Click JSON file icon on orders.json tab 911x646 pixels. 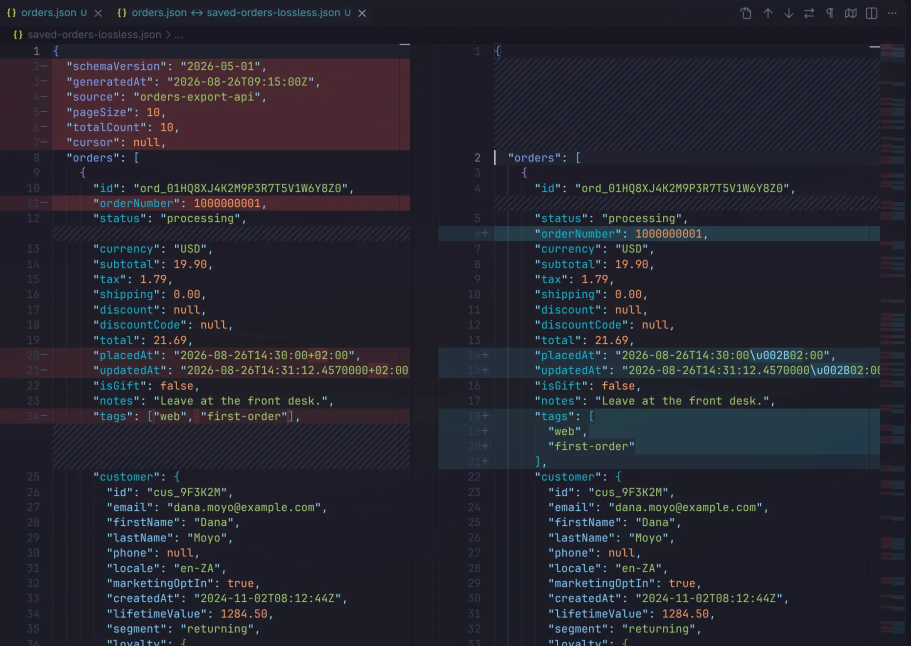[11, 12]
